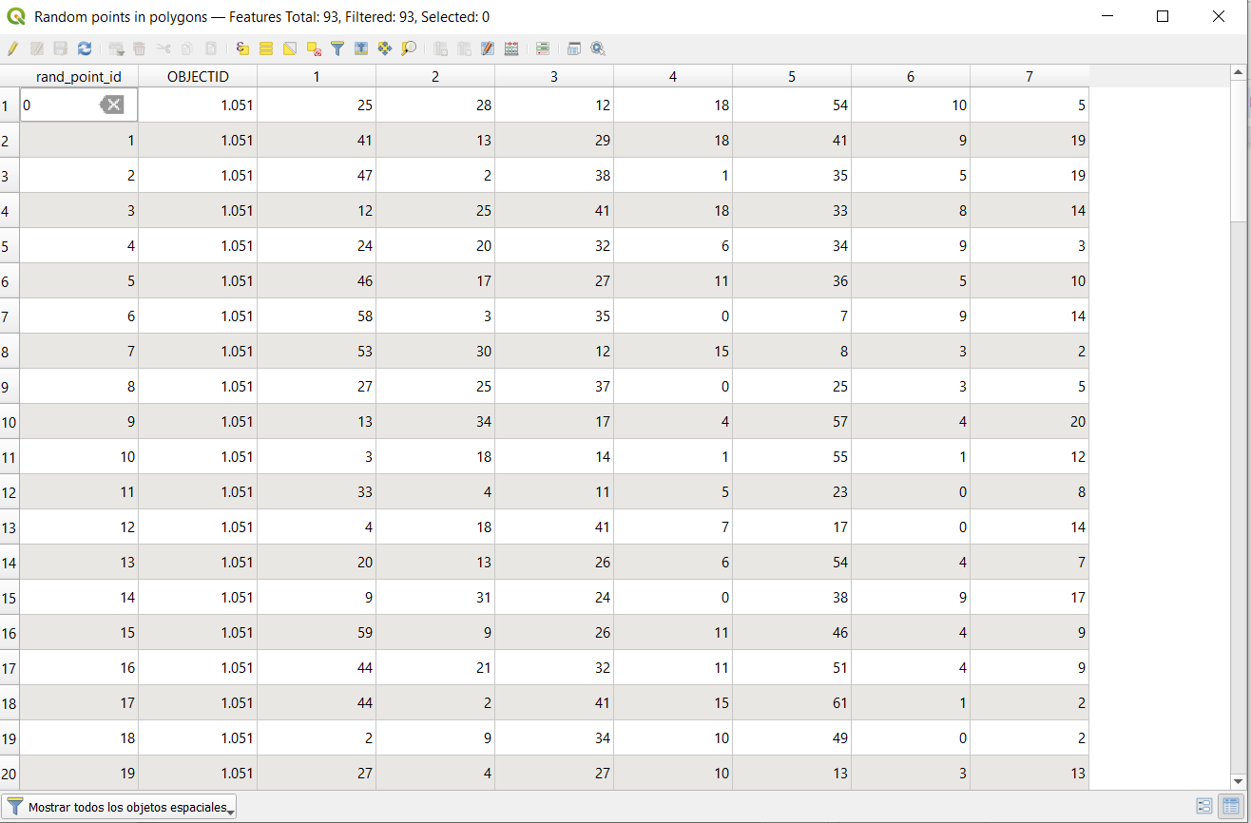Open select features by expression
Viewport: 1251px width, 823px height.
(x=242, y=48)
